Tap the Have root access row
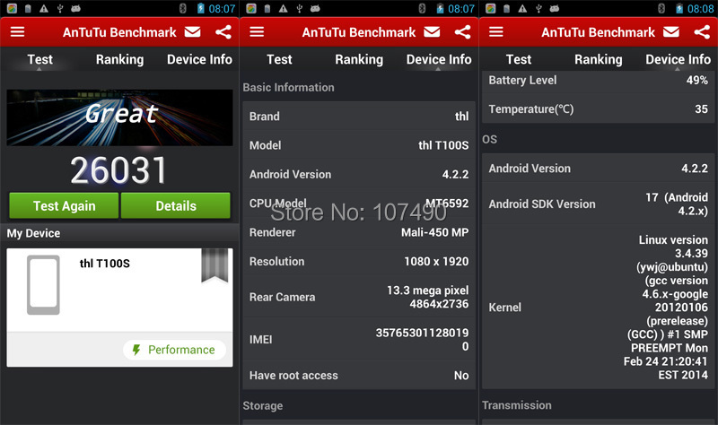 tap(359, 375)
